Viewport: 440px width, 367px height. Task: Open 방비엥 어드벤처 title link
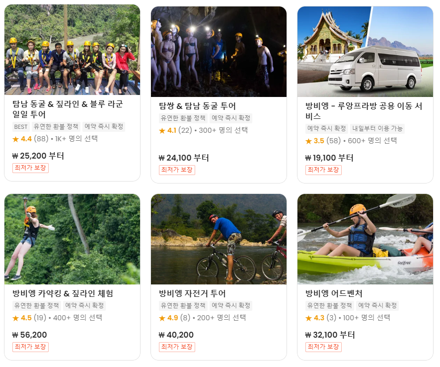click(334, 293)
